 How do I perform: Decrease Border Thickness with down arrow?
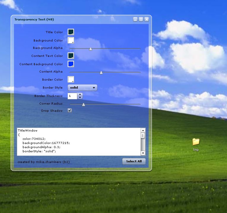[x=80, y=97]
